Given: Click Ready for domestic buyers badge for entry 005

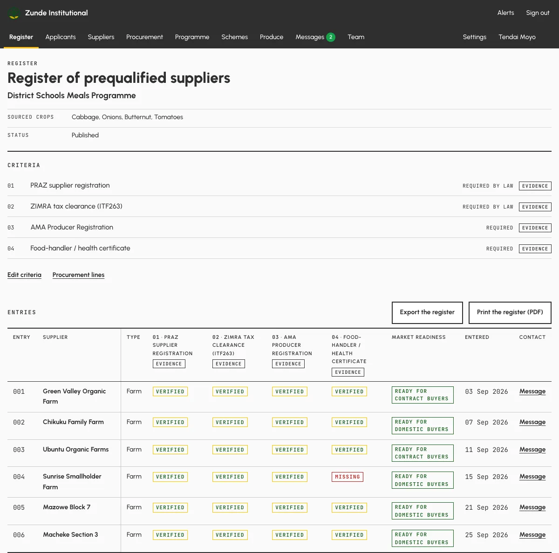Looking at the screenshot, I should tap(423, 511).
